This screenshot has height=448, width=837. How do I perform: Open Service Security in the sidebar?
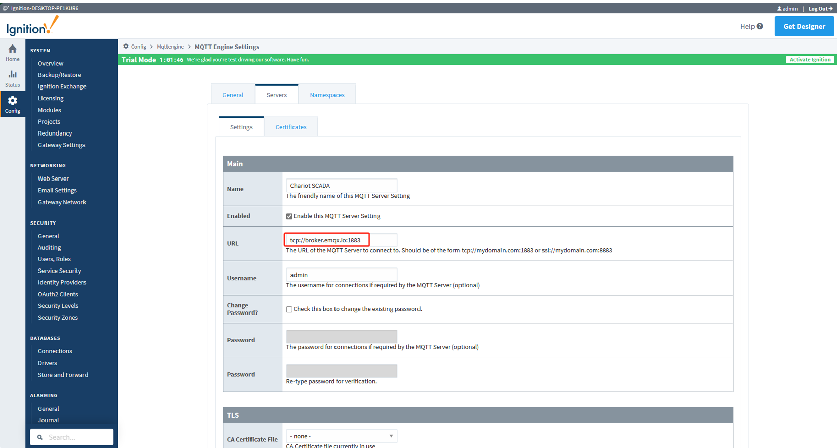click(x=60, y=271)
